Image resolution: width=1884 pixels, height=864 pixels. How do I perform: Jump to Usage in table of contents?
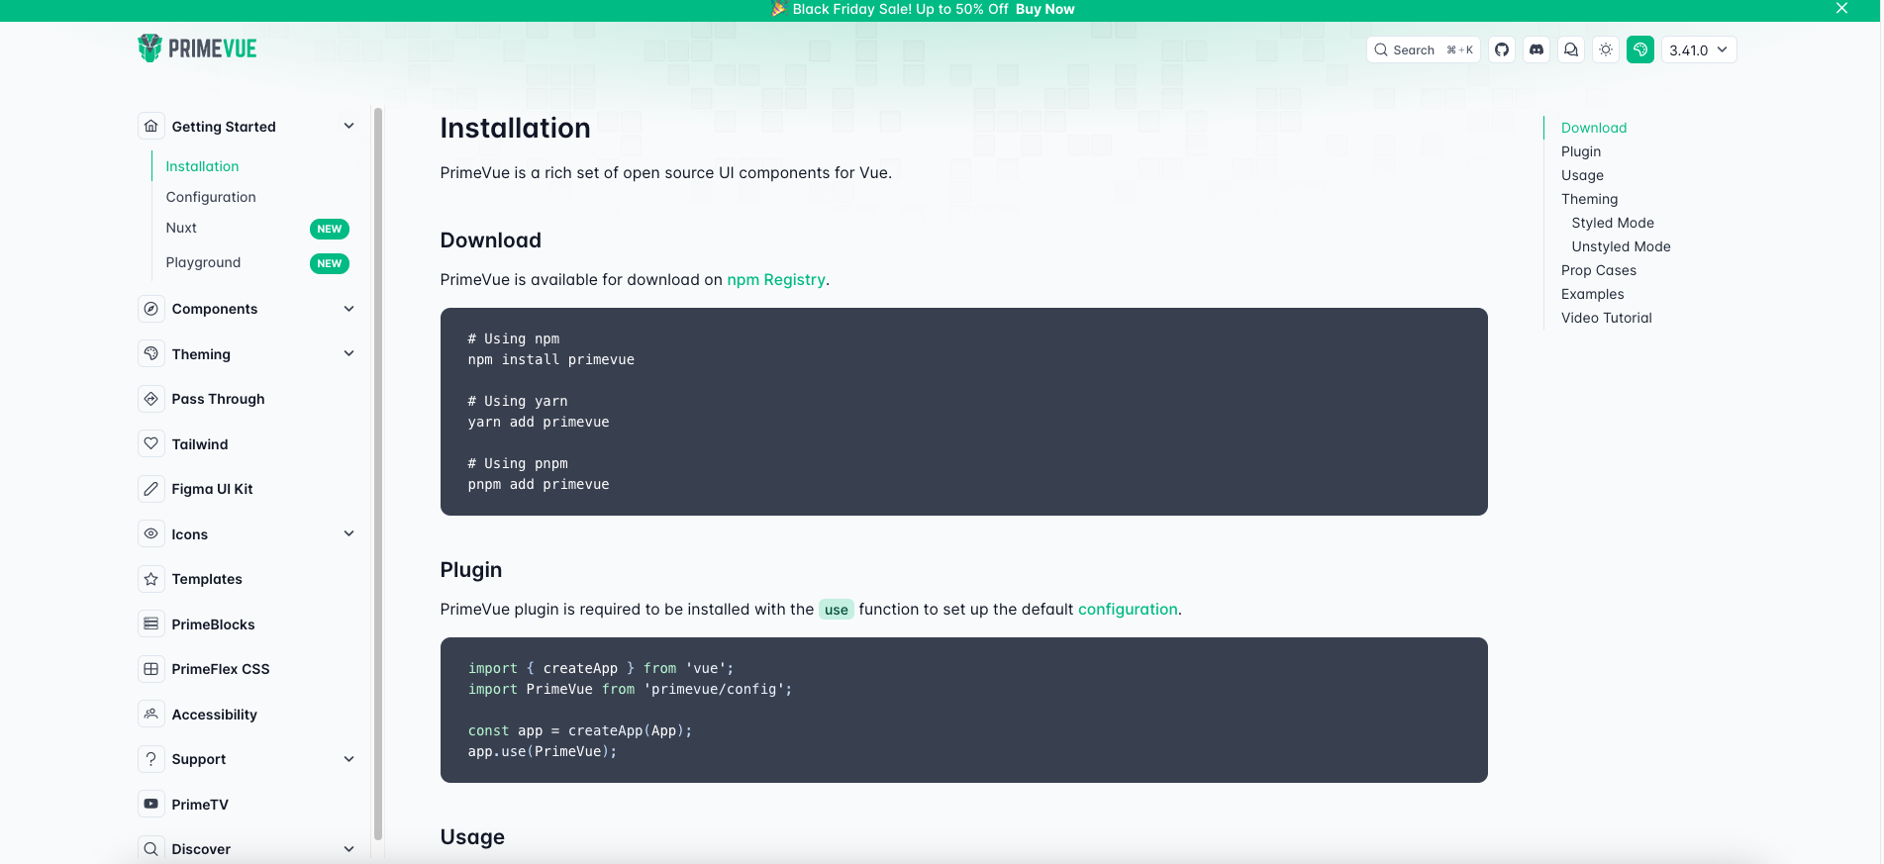point(1582,175)
